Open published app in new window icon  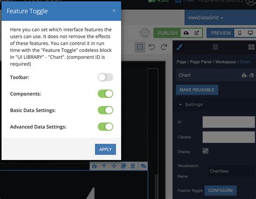click(197, 33)
